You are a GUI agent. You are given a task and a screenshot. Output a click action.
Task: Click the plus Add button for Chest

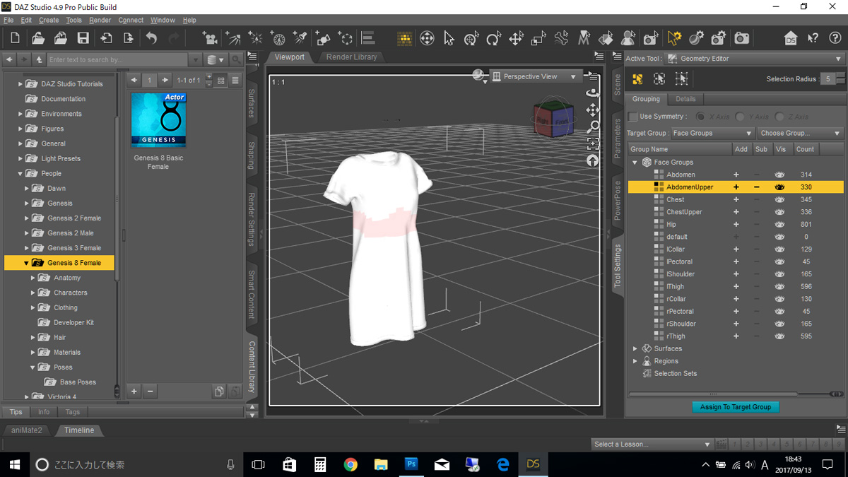click(736, 199)
